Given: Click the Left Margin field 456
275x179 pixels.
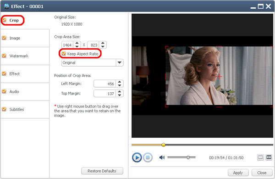Looking at the screenshot, I should [x=105, y=84].
